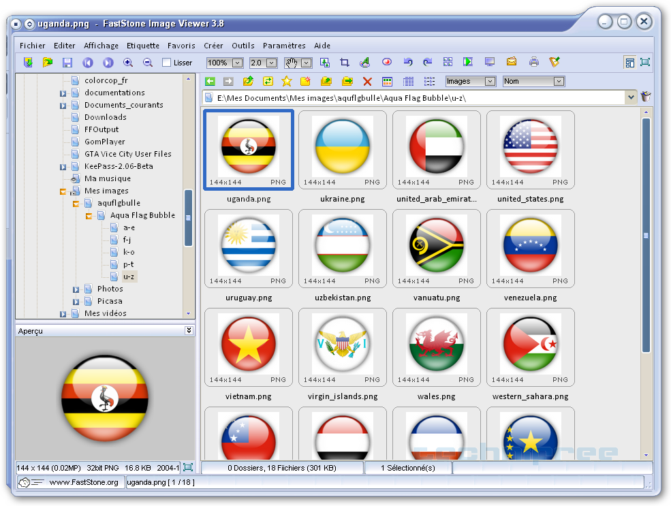Expand the Photos folder in tree
This screenshot has width=671, height=506.
point(76,289)
